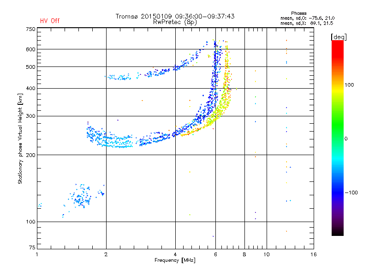Screen dimensions: 369x277
Task: Select the 'Tromsø 20150109 09:36:00-09:37:43' title
Action: (175, 16)
